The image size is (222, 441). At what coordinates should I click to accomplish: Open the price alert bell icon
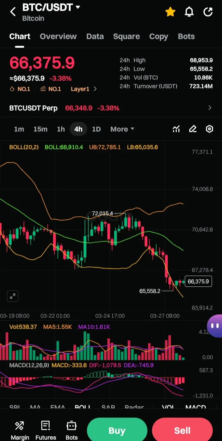(189, 12)
